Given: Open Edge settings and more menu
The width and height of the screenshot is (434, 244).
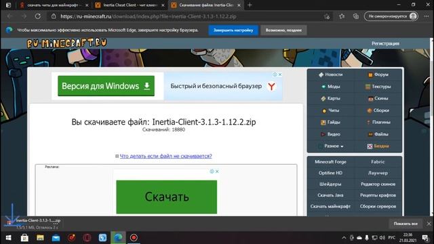Looking at the screenshot, I should tap(427, 16).
